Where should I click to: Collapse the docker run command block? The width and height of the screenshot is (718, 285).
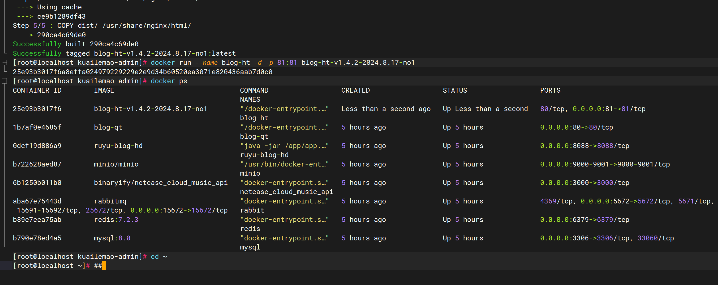tap(4, 62)
